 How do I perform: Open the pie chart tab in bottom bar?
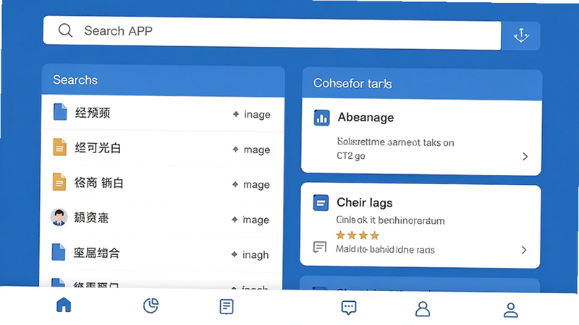(x=151, y=305)
